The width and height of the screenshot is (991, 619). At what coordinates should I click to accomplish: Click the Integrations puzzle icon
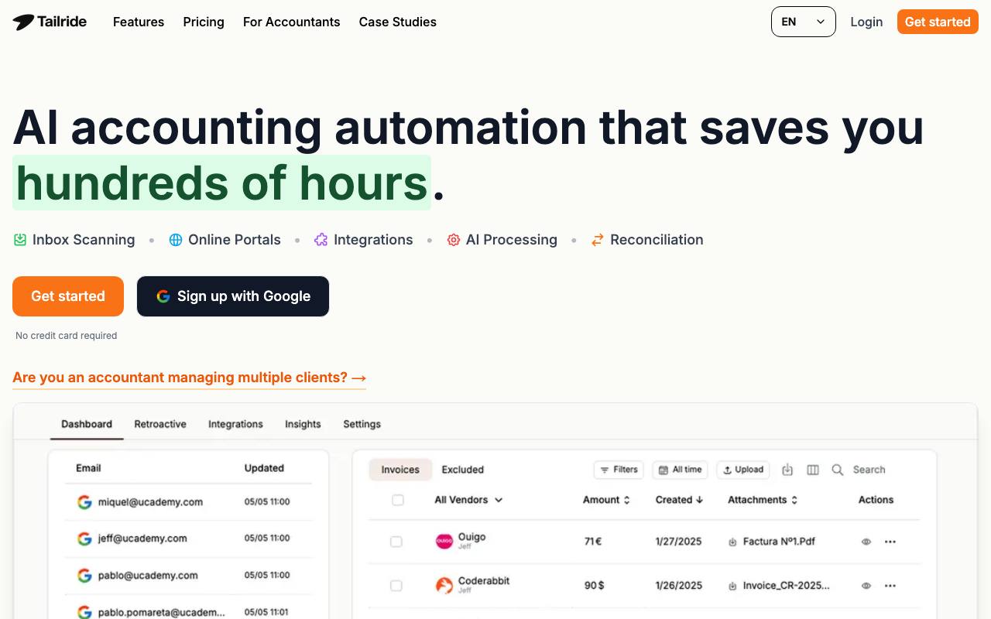(x=321, y=240)
